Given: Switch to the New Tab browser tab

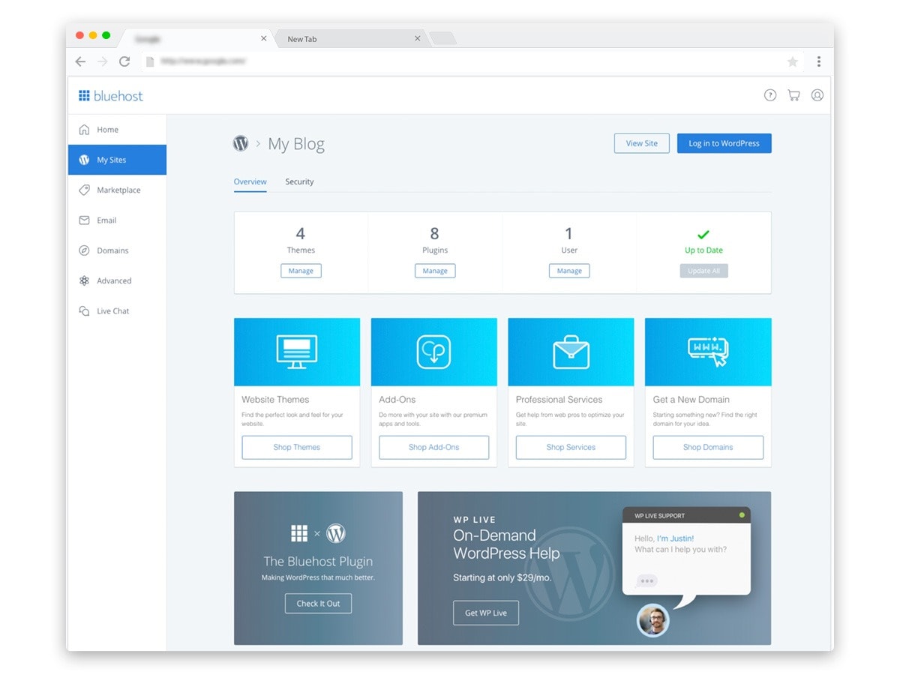Looking at the screenshot, I should pos(351,38).
